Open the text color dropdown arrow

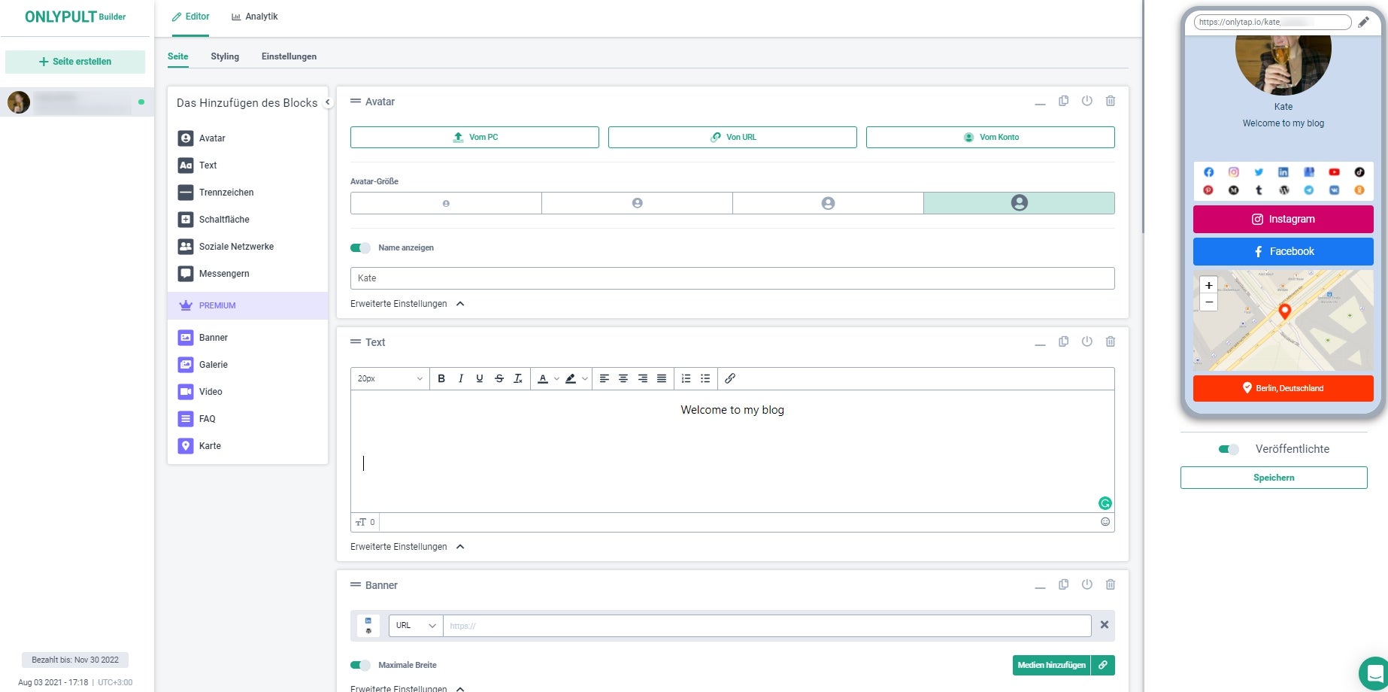click(556, 378)
